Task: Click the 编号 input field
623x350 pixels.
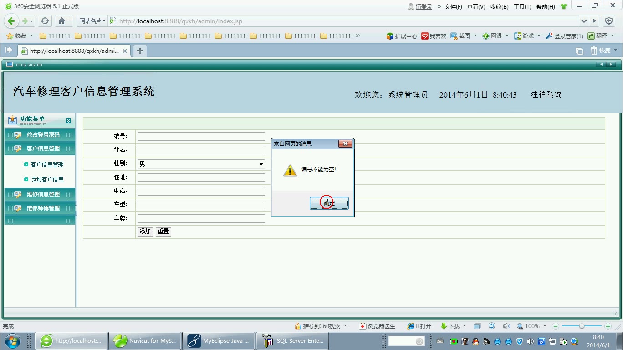Action: [201, 136]
